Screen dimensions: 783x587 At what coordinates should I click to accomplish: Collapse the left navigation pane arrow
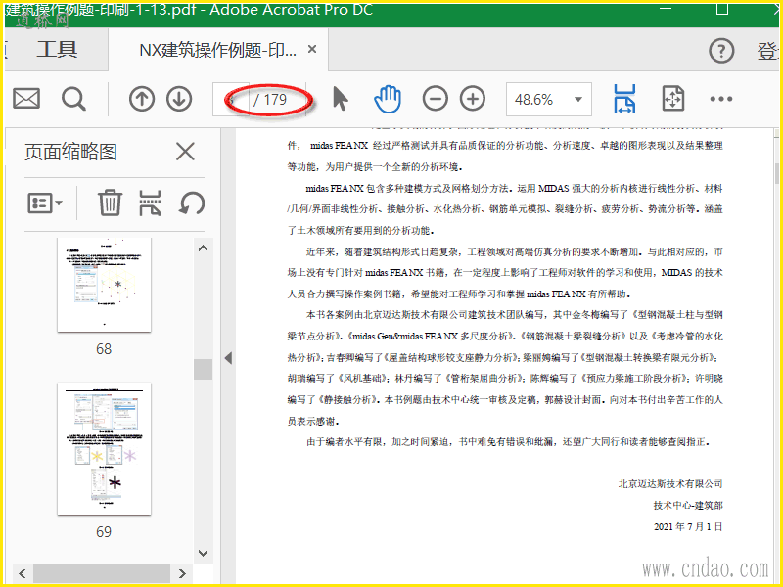point(228,358)
